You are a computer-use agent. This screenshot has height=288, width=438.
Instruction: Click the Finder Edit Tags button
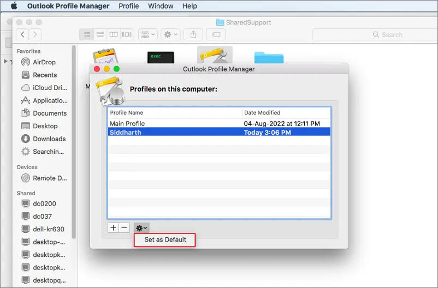(x=216, y=34)
